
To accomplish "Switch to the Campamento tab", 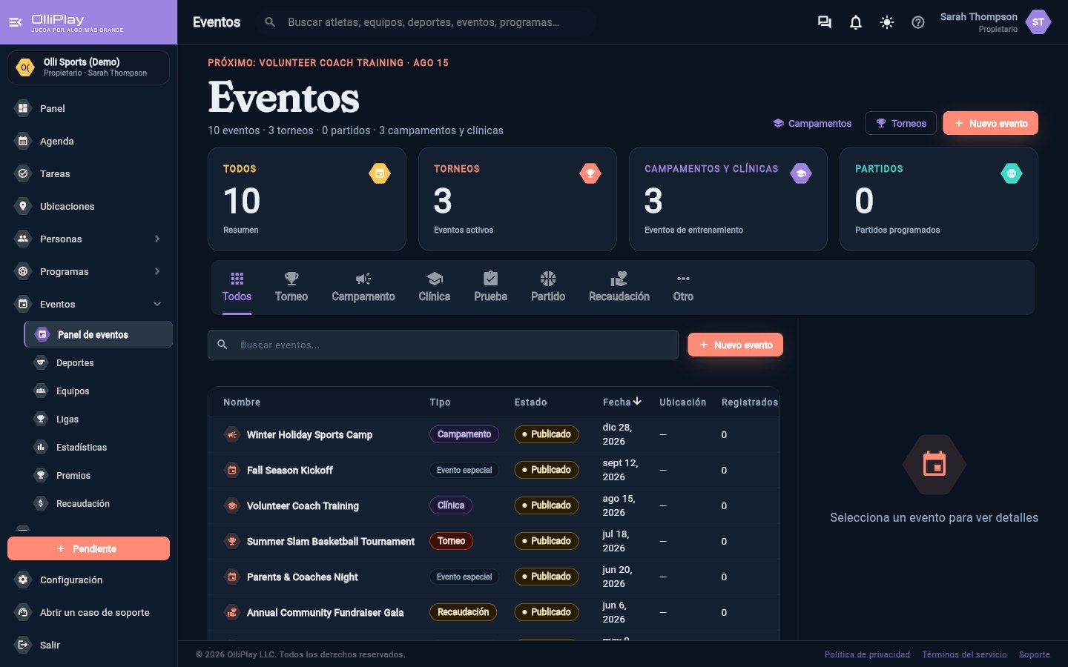I will click(363, 288).
